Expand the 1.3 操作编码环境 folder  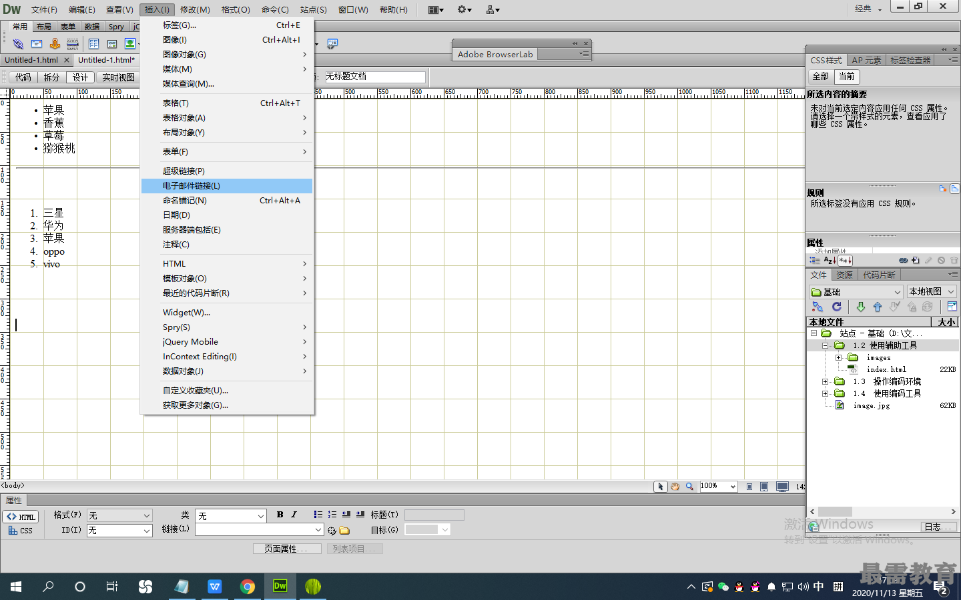click(x=826, y=381)
